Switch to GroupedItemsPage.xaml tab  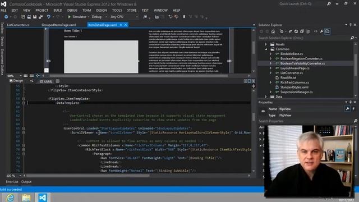click(59, 25)
